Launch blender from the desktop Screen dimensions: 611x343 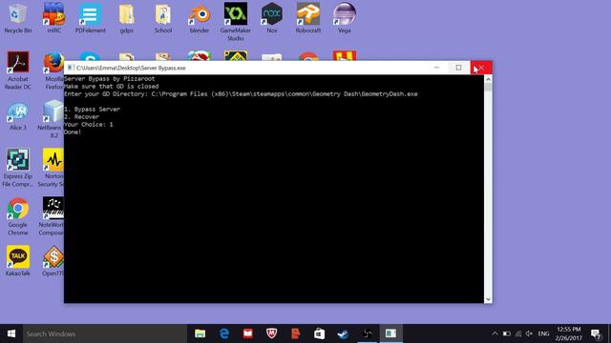[200, 18]
